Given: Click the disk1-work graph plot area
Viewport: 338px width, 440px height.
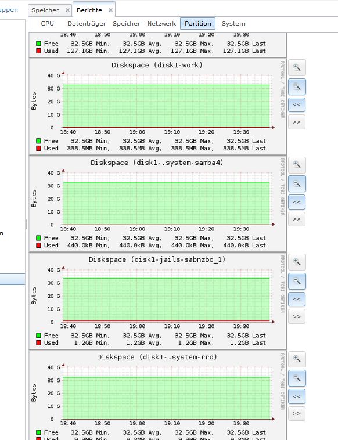Looking at the screenshot, I should [x=167, y=102].
